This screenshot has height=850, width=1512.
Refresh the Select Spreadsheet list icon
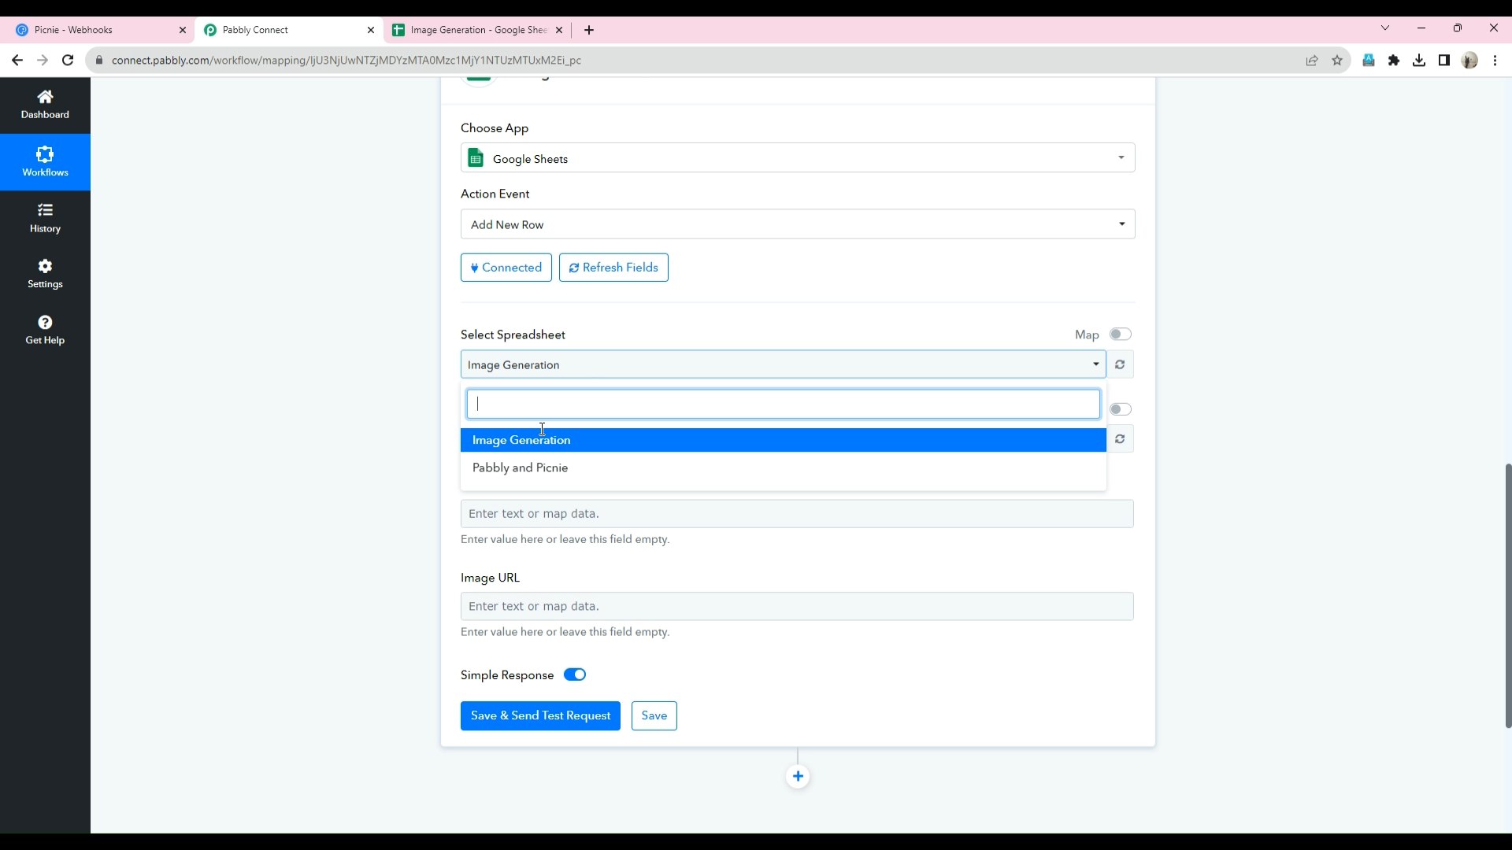tap(1120, 364)
